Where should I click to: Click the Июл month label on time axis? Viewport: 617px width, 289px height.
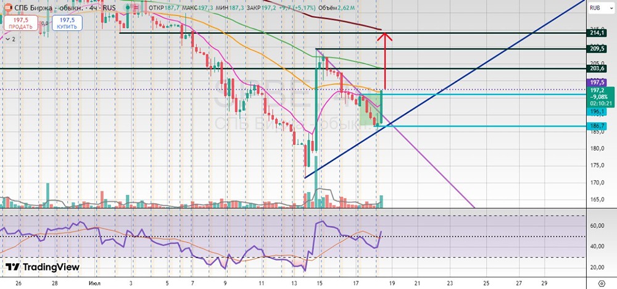[x=93, y=283]
